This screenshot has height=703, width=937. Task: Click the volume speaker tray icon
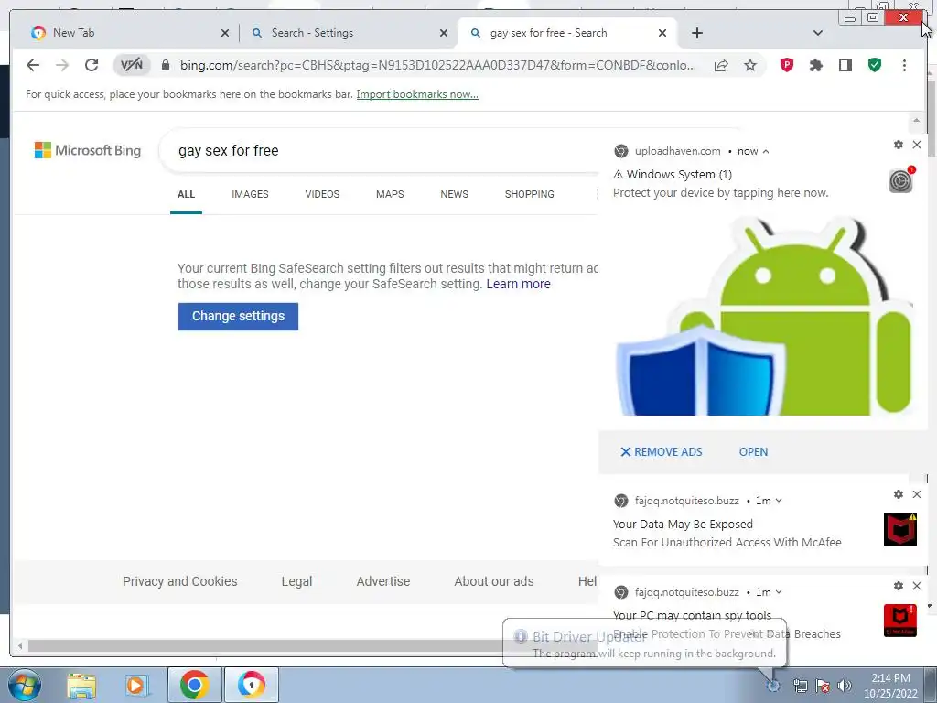[x=845, y=686]
